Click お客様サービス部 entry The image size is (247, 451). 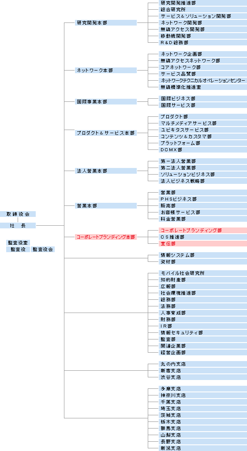click(203, 212)
